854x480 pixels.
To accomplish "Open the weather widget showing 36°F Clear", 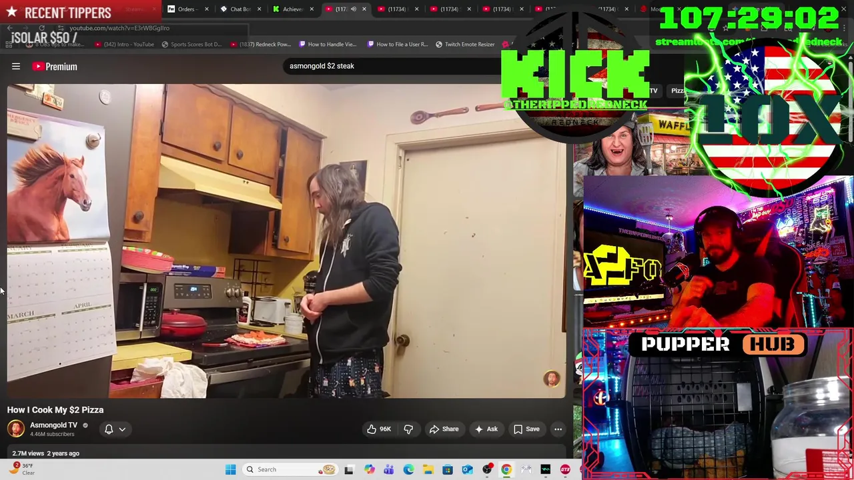I will [x=20, y=469].
